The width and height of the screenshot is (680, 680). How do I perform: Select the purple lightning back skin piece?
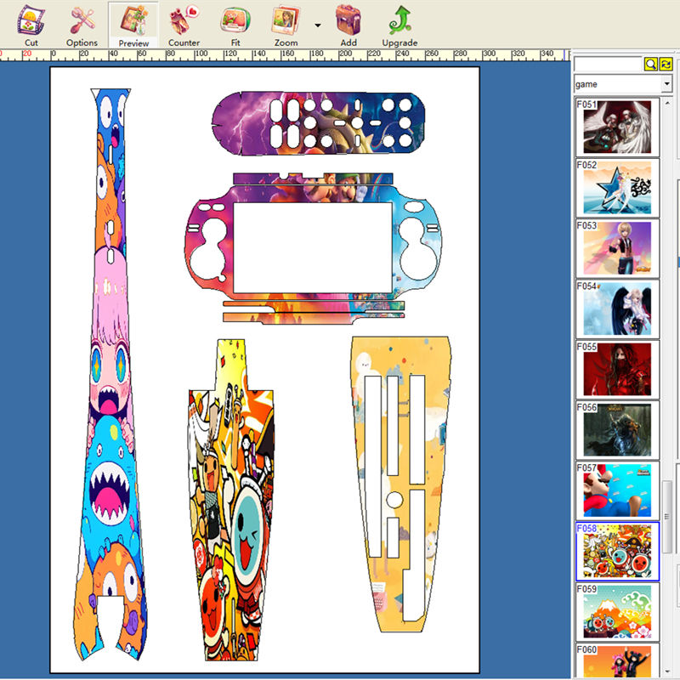[318, 123]
